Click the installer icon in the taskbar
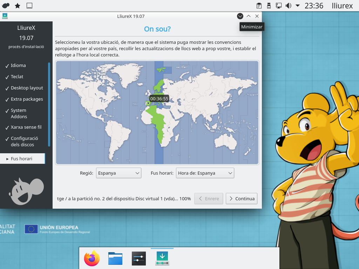 tap(162, 258)
